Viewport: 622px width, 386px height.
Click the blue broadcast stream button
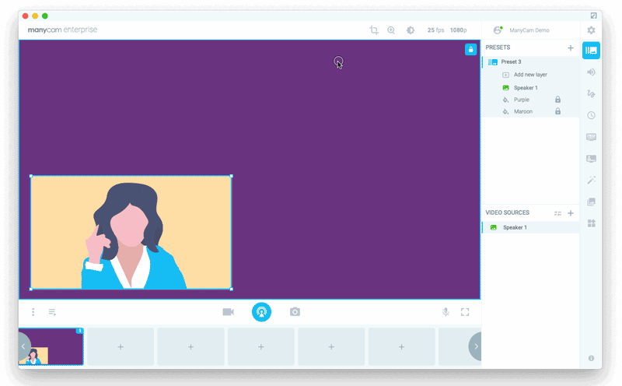pyautogui.click(x=261, y=312)
